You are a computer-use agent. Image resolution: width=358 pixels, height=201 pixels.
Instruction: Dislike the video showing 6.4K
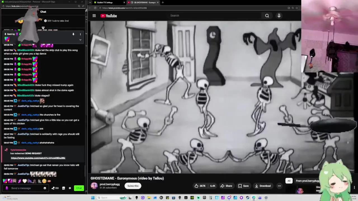tap(213, 186)
